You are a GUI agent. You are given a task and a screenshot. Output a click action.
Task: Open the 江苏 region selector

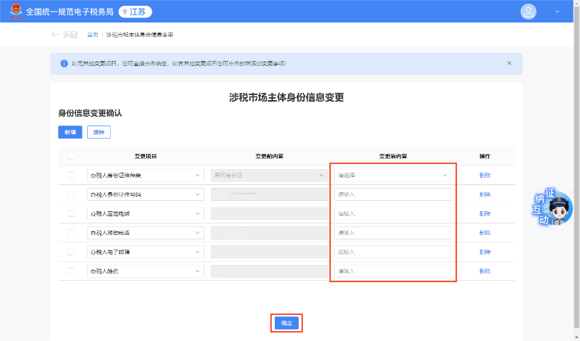(x=135, y=12)
